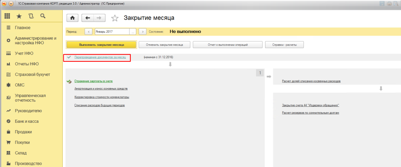Open Справки - расчеты menu button

(284, 45)
